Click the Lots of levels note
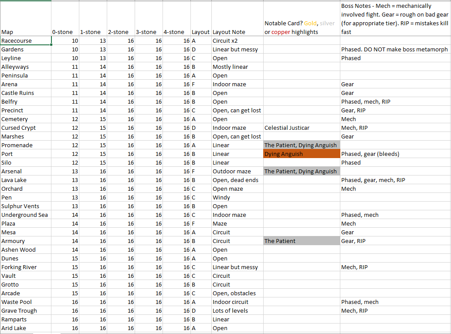 point(237,311)
